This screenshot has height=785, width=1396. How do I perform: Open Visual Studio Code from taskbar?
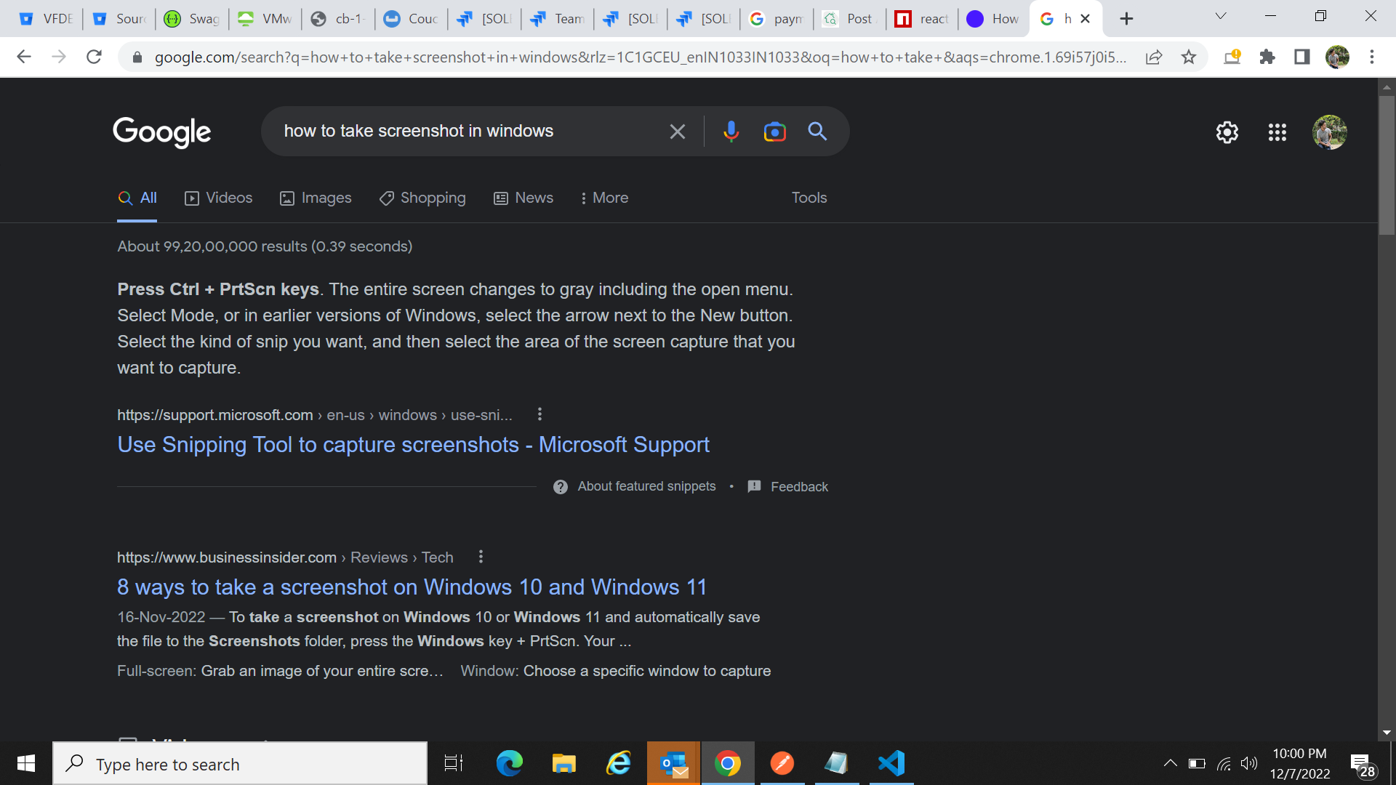[891, 763]
